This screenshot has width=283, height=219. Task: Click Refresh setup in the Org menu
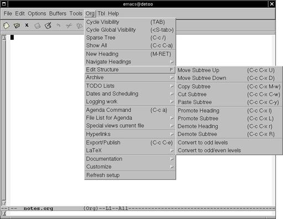click(x=130, y=175)
